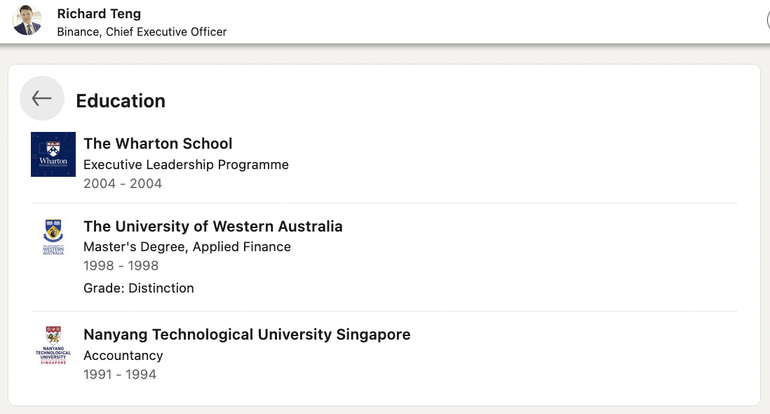Click the divider below the Wharton entry

point(384,203)
